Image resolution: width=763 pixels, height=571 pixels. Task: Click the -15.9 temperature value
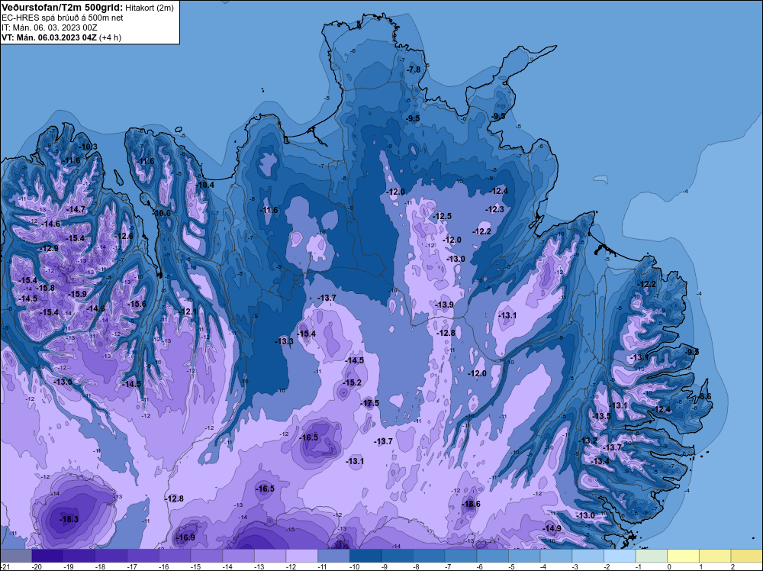[x=77, y=294]
